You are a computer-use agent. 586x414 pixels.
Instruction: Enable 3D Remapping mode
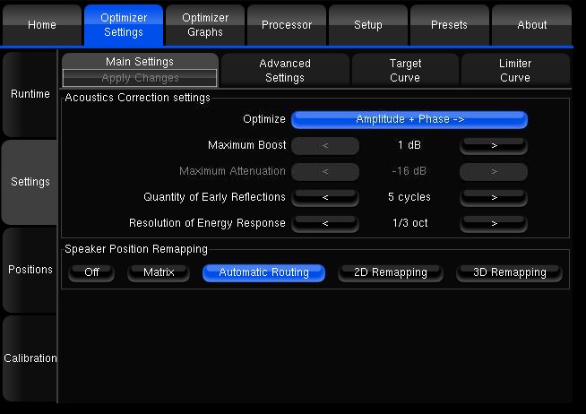tap(509, 272)
